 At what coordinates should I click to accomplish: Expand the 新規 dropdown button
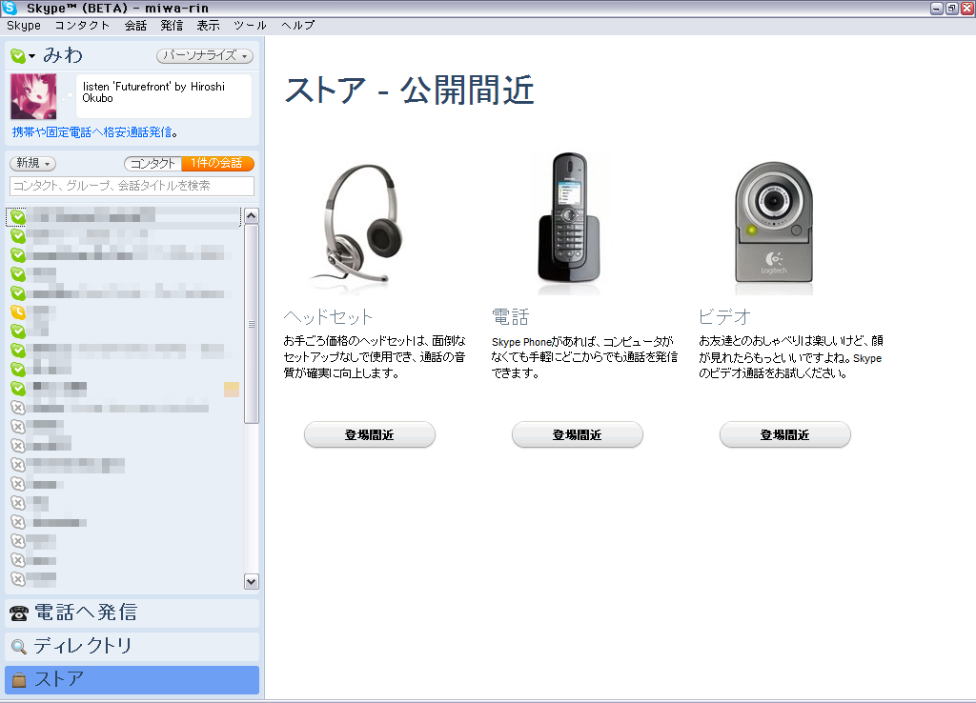pyautogui.click(x=32, y=164)
